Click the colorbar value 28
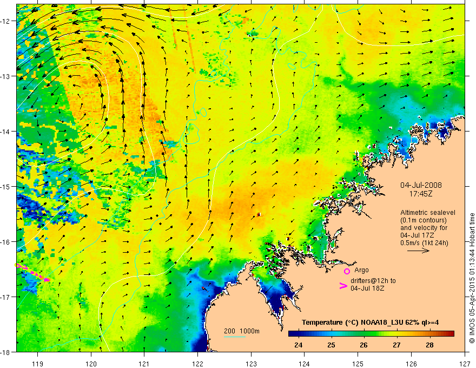 (429, 345)
